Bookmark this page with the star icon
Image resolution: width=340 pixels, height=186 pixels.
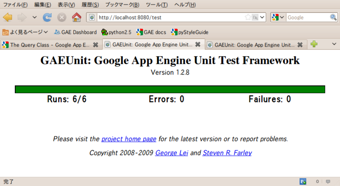click(248, 17)
